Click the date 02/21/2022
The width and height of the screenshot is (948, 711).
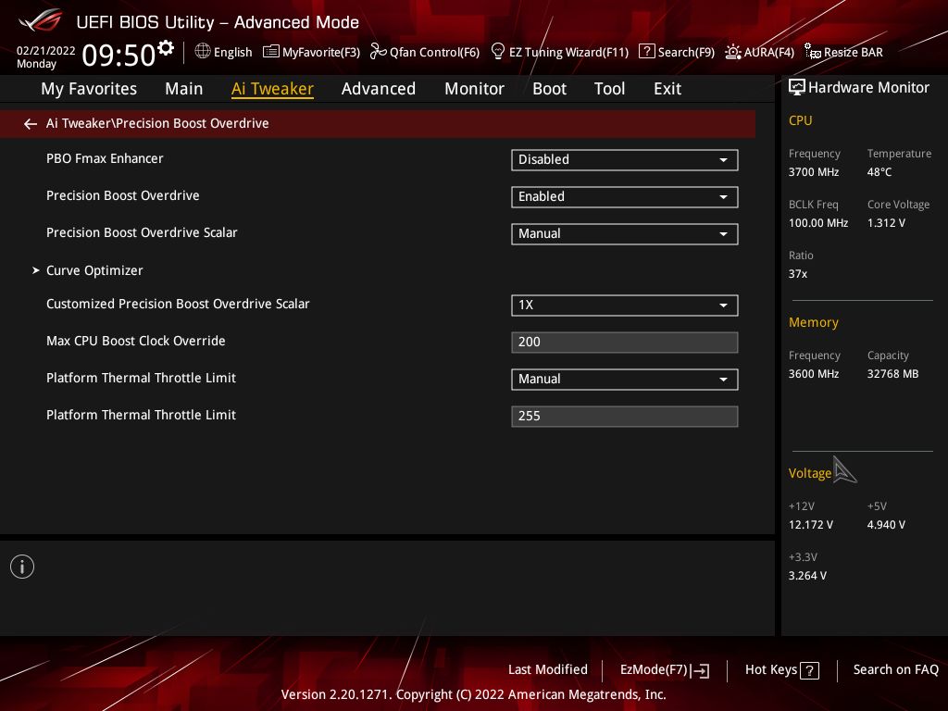click(46, 51)
